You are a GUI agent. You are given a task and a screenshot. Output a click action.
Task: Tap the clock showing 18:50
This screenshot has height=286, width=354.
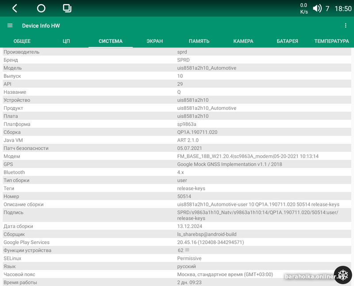tap(343, 8)
